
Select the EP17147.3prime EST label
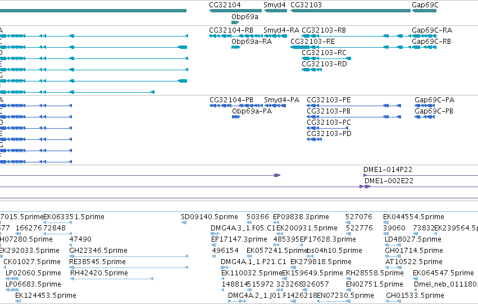coord(239,239)
